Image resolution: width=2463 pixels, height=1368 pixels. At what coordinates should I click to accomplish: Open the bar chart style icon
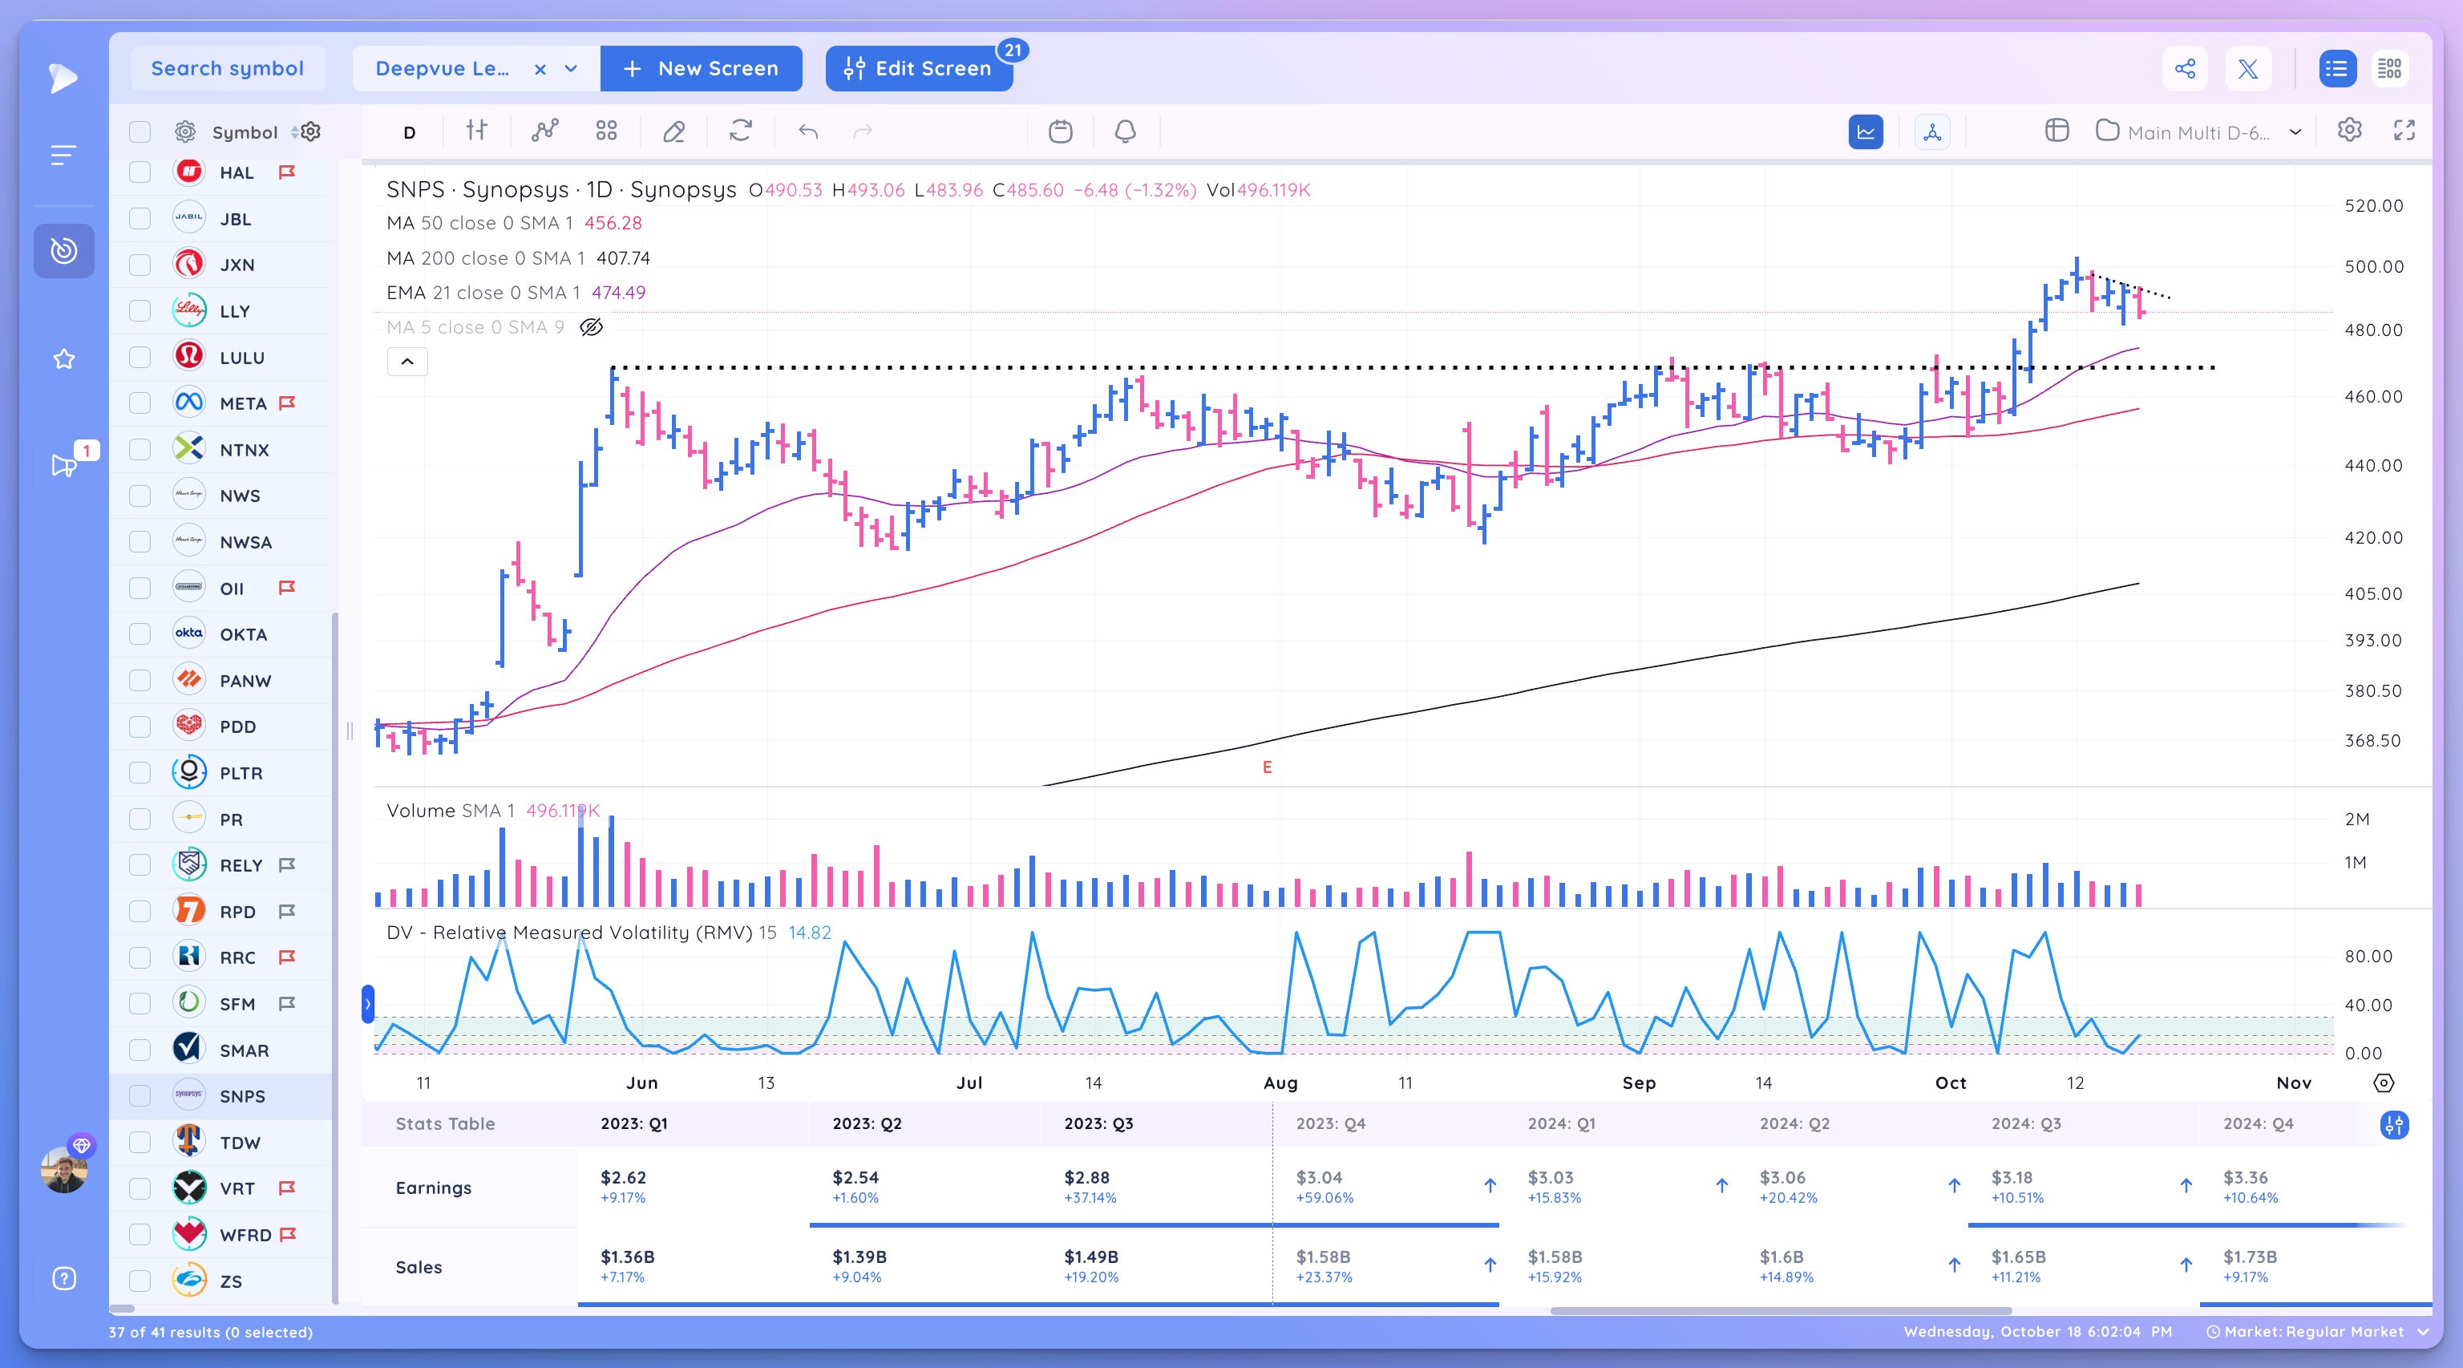point(476,131)
